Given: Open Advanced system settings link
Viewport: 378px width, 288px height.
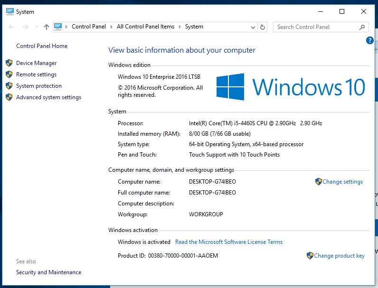Looking at the screenshot, I should pyautogui.click(x=49, y=97).
